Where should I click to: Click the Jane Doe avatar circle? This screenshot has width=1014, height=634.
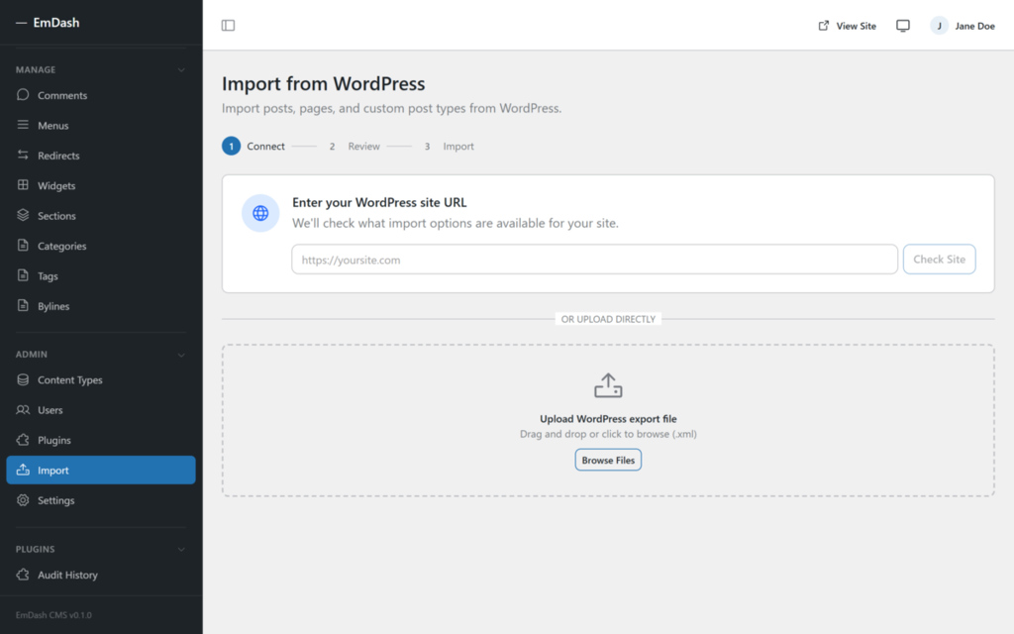pyautogui.click(x=939, y=25)
